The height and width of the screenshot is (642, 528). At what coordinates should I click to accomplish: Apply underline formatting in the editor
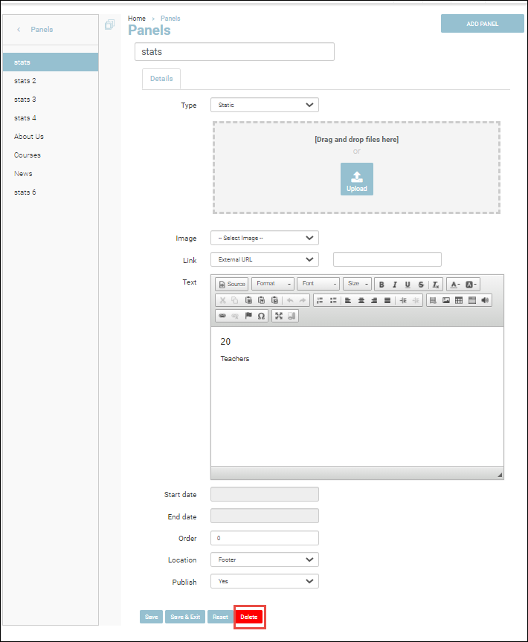tap(408, 285)
